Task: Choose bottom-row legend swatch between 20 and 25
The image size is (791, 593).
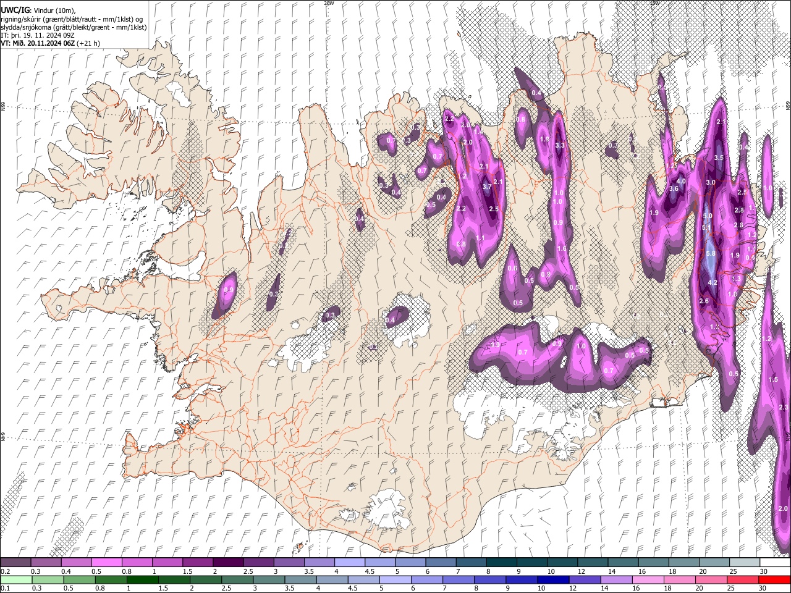Action: [711, 579]
